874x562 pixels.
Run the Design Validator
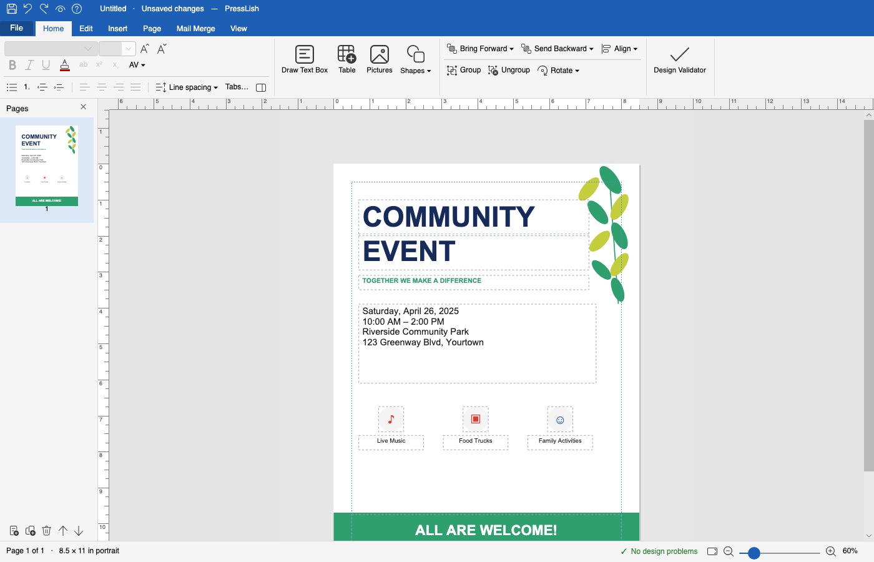click(680, 60)
